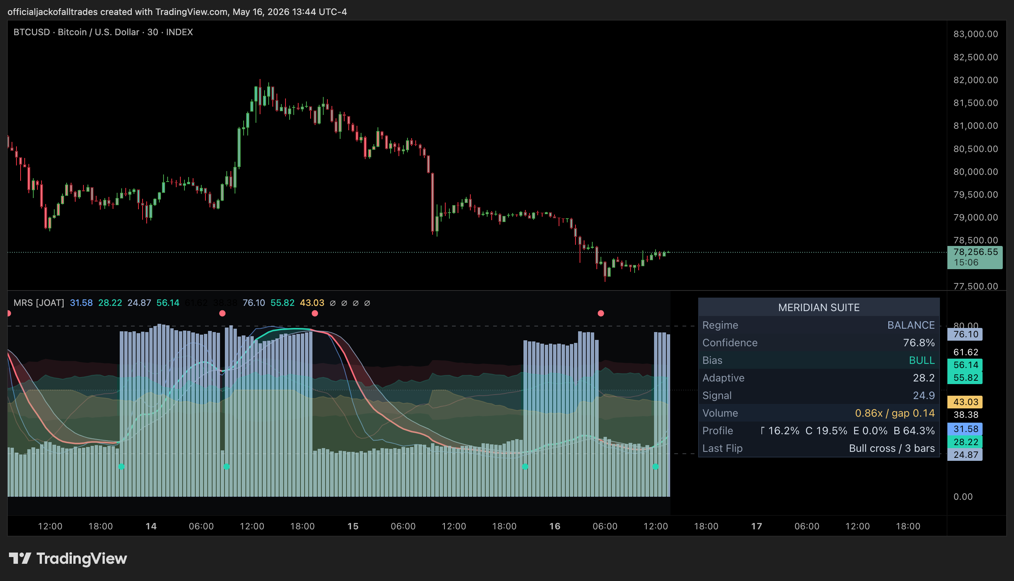Screen dimensions: 1014x581
Task: Select the 56.14 value in the MRS legend
Action: point(168,303)
